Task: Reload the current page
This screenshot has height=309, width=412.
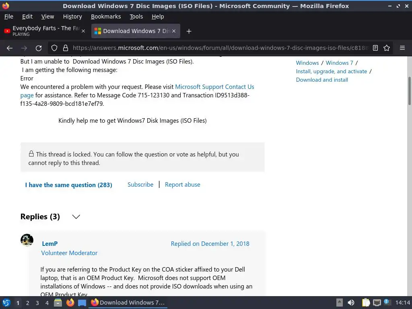Action: point(39,48)
